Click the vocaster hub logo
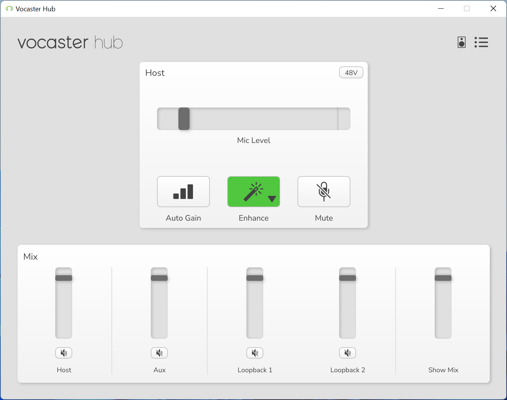Image resolution: width=507 pixels, height=400 pixels. click(70, 42)
